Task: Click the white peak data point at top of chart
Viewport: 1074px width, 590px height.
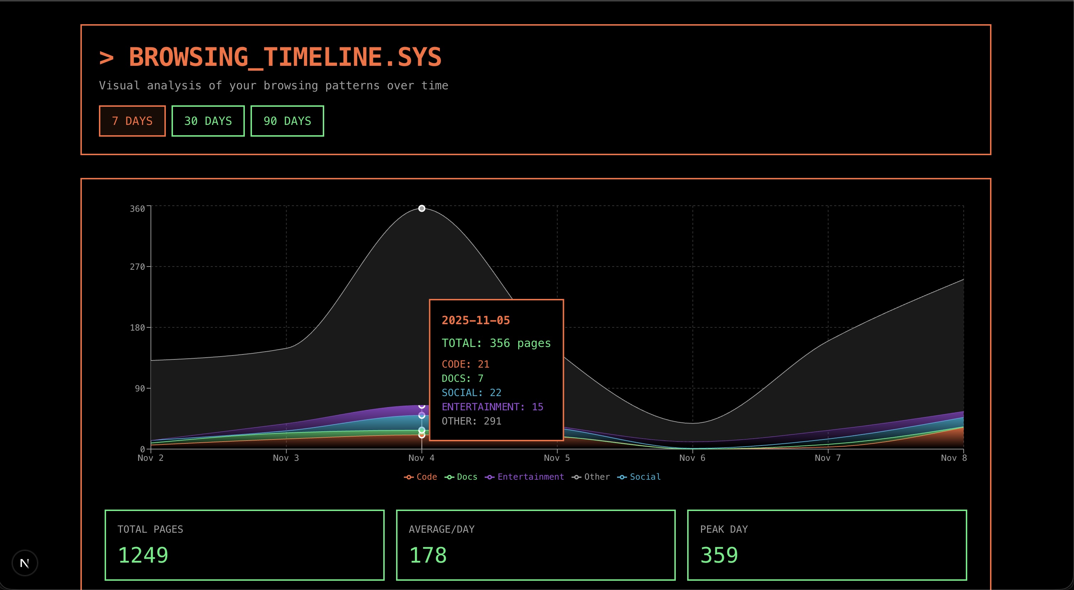Action: (x=421, y=209)
